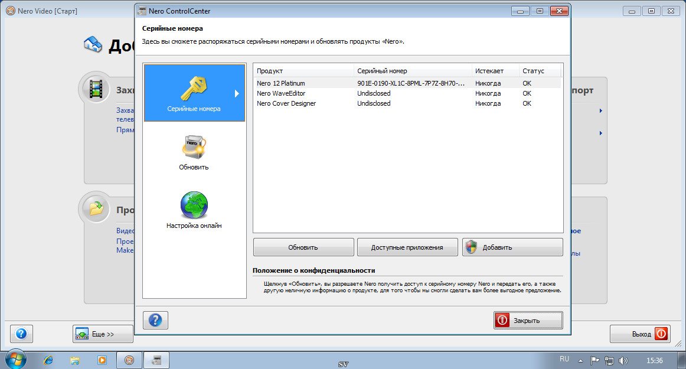Open Windows Media Player from taskbar

pyautogui.click(x=102, y=360)
